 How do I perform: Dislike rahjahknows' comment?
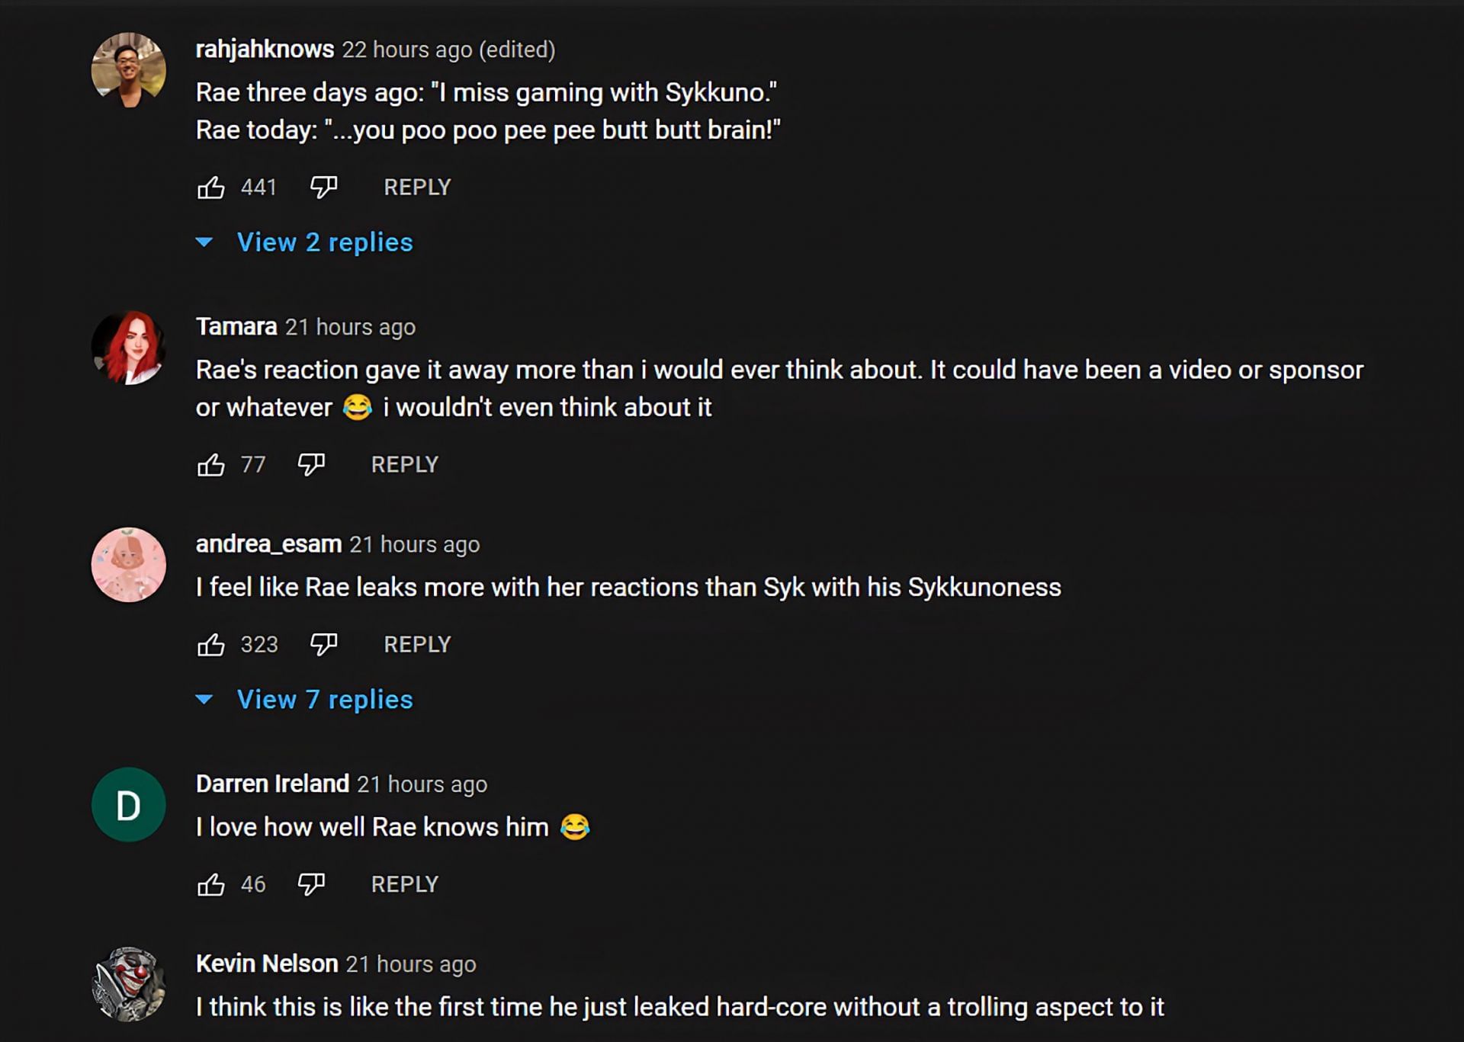(323, 188)
